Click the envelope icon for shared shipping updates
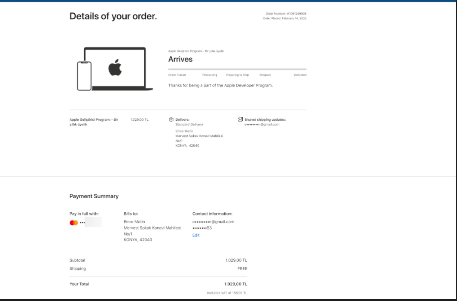457x301 pixels. pyautogui.click(x=240, y=119)
